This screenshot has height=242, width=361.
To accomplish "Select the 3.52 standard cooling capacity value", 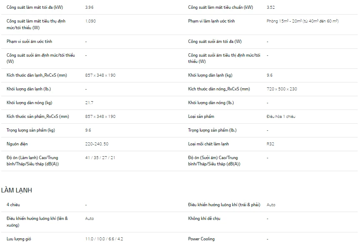I will (271, 7).
